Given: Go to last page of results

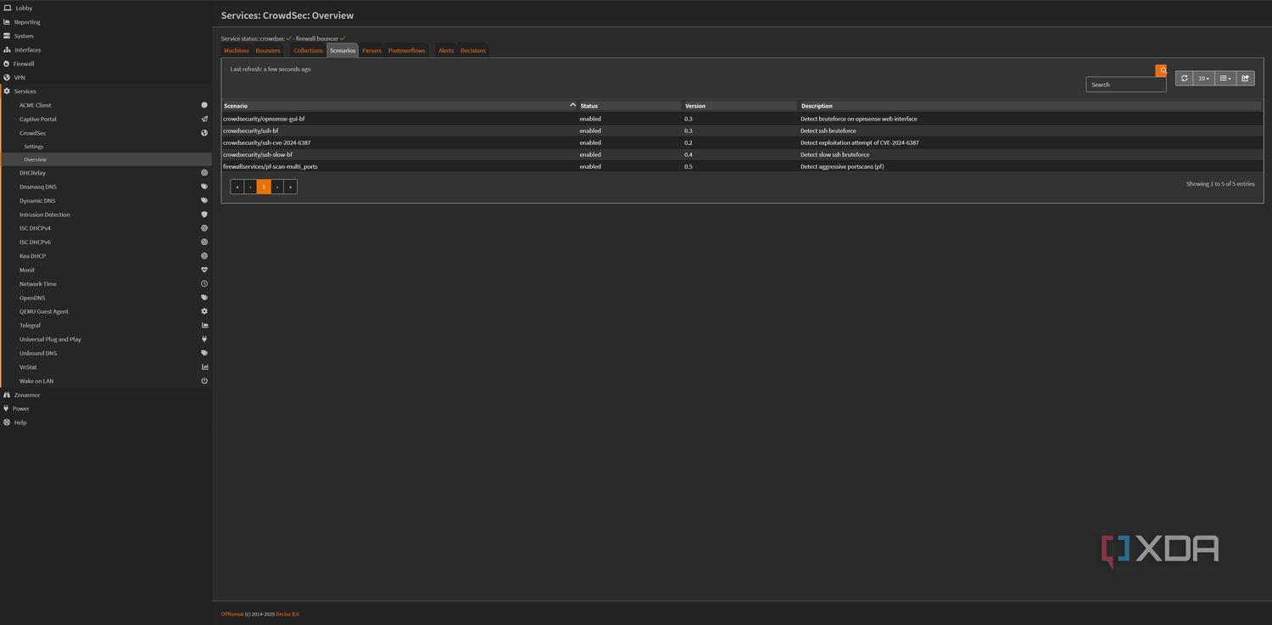Looking at the screenshot, I should tap(291, 187).
